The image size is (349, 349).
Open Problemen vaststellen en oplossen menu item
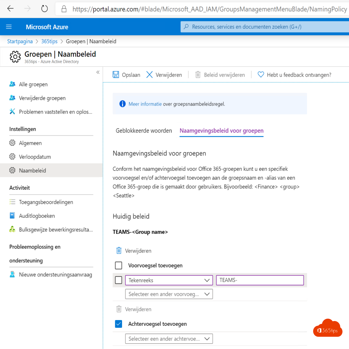56,112
